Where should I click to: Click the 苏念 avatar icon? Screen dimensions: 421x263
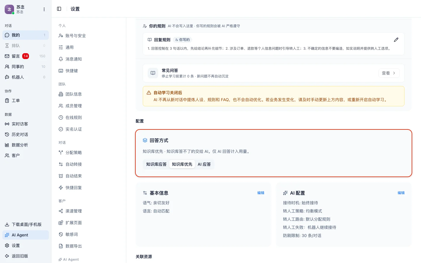point(9,9)
